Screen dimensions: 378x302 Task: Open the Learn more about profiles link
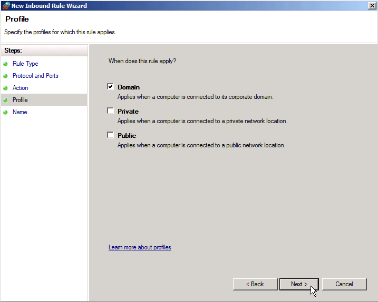[140, 247]
